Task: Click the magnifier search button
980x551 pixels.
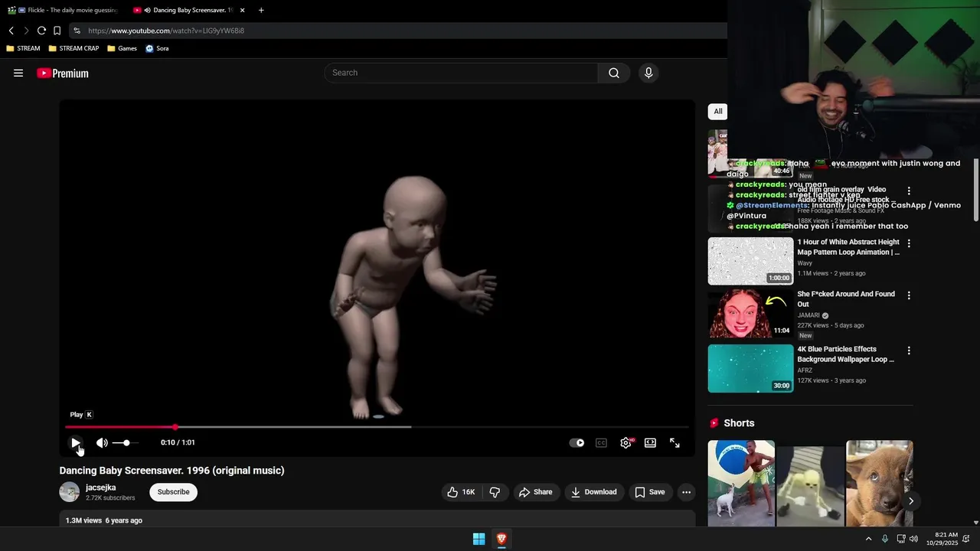Action: click(614, 73)
